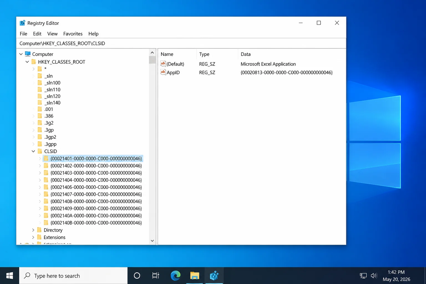Expand the {00021406-0000-0000-C000-000000000046} key
426x284 pixels.
[40, 187]
